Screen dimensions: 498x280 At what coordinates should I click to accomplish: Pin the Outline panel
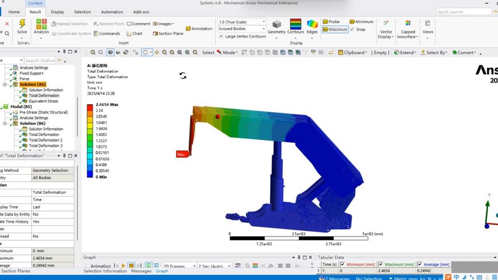click(64, 52)
